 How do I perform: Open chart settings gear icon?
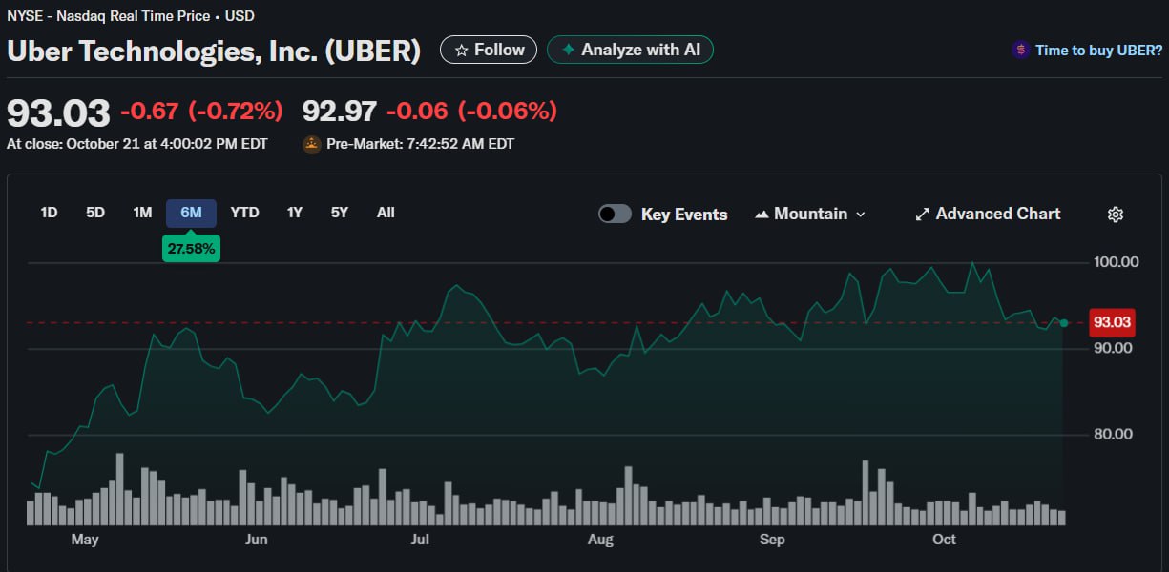(1115, 214)
